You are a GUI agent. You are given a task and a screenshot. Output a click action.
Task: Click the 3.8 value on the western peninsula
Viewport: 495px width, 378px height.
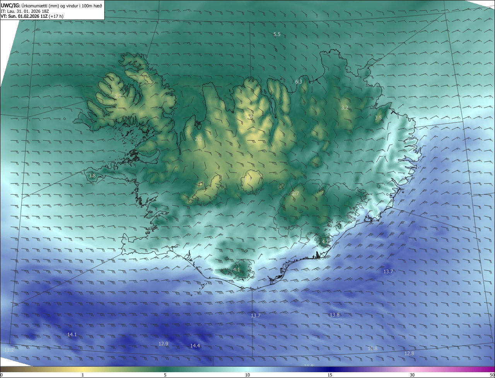point(92,175)
